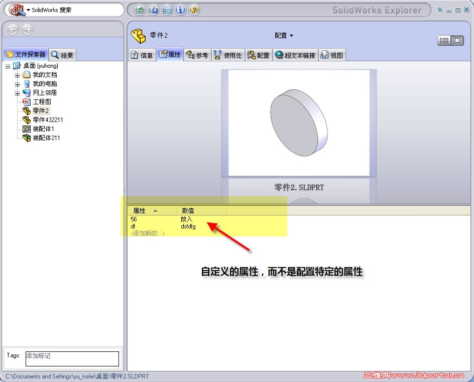Click the part preview thumbnail
474x382 pixels.
point(299,122)
